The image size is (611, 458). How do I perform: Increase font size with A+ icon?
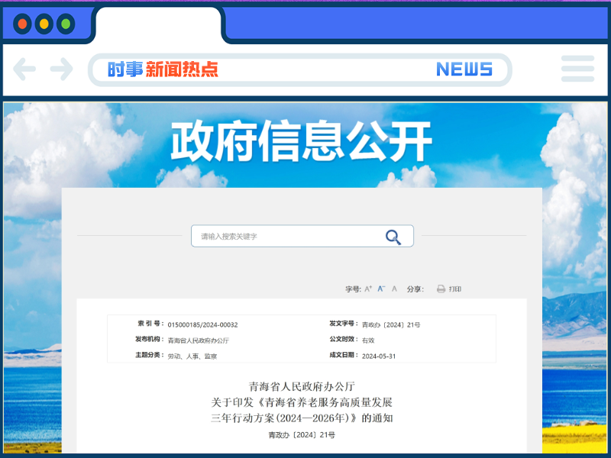pyautogui.click(x=368, y=289)
